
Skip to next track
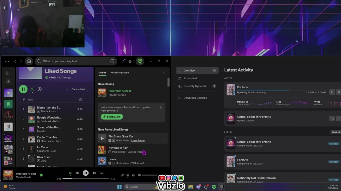coord(94,173)
